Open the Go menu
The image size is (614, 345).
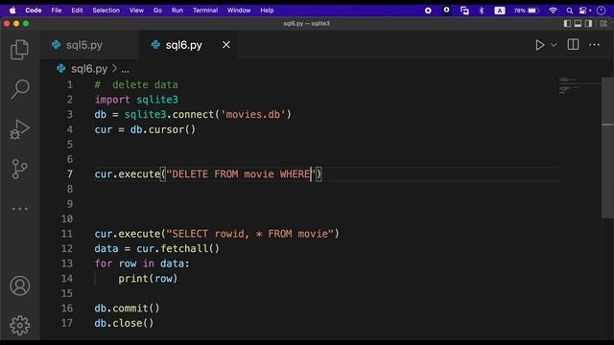[x=157, y=11]
